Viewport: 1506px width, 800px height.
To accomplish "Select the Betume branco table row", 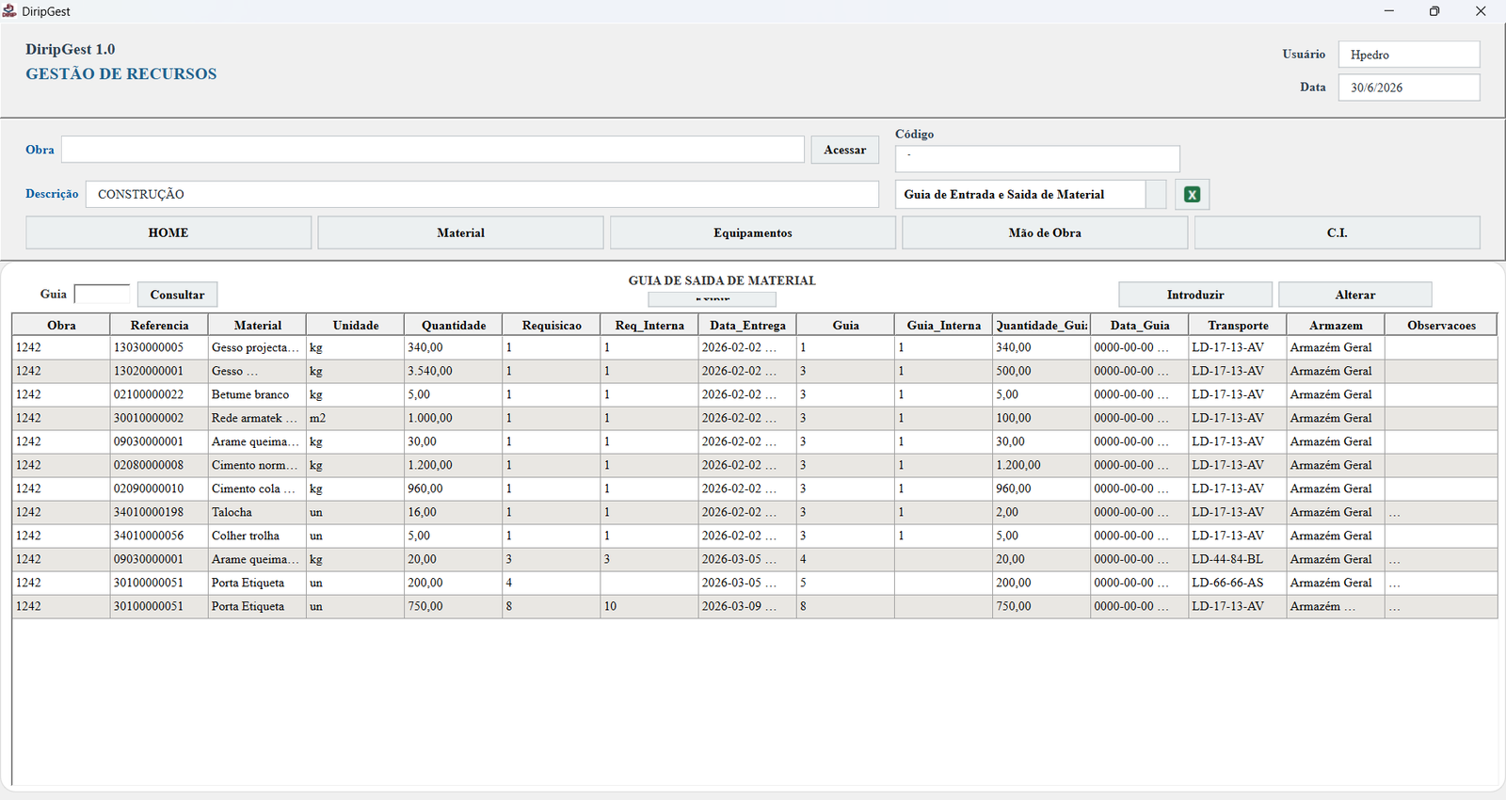I will [754, 394].
